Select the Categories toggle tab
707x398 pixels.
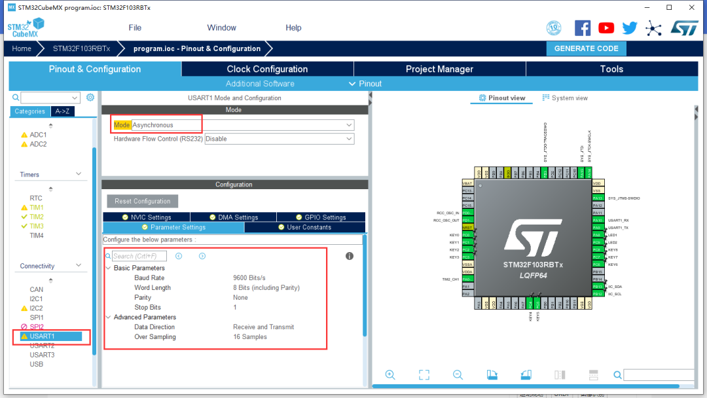[29, 111]
